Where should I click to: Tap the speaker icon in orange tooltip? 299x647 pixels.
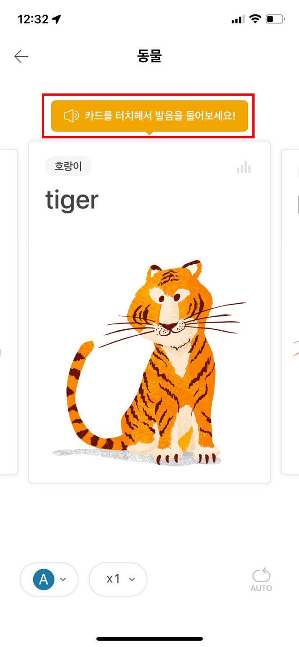(x=71, y=116)
